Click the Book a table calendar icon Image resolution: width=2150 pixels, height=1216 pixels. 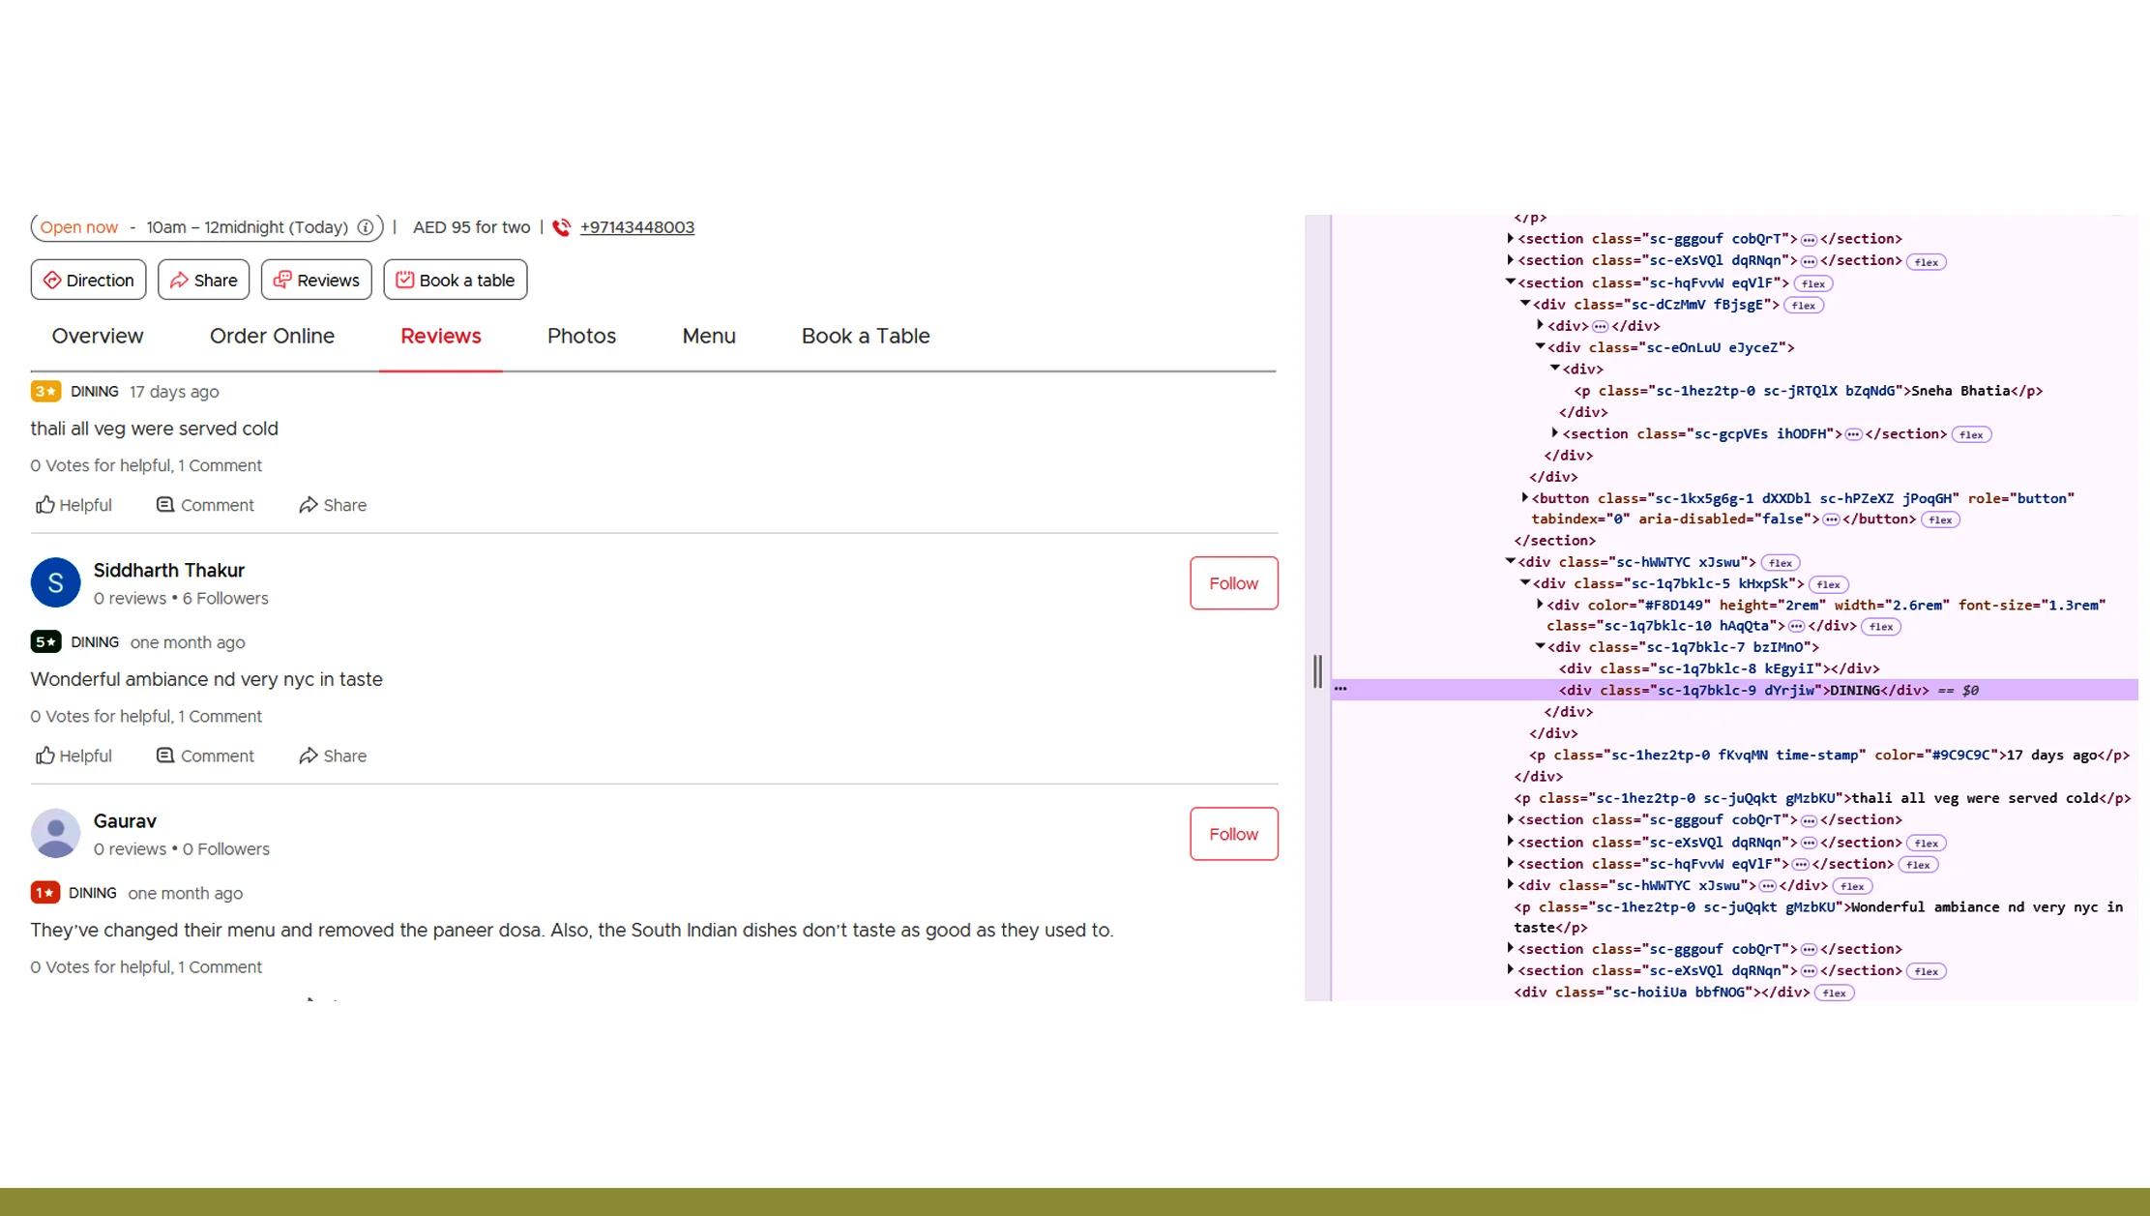[x=405, y=280]
